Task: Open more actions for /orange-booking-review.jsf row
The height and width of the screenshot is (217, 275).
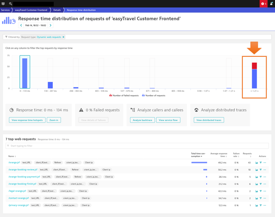Action: pyautogui.click(x=265, y=170)
